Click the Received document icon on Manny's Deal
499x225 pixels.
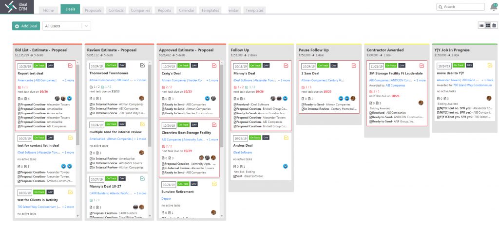[235, 104]
